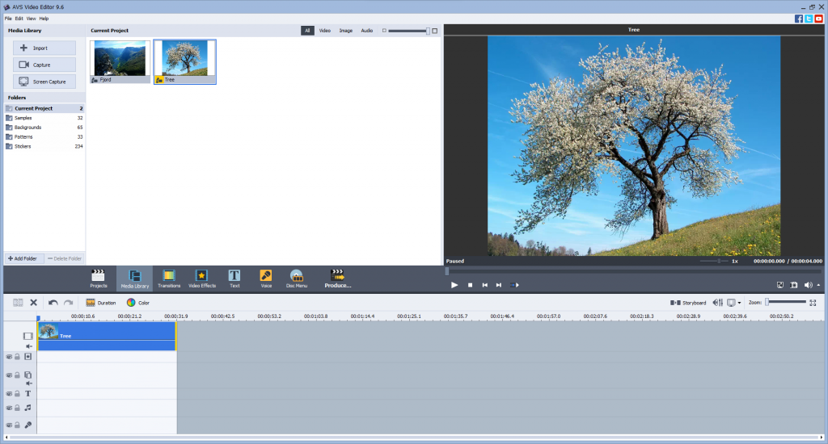This screenshot has height=444, width=828.
Task: Open the Voice recording tool
Action: point(265,279)
